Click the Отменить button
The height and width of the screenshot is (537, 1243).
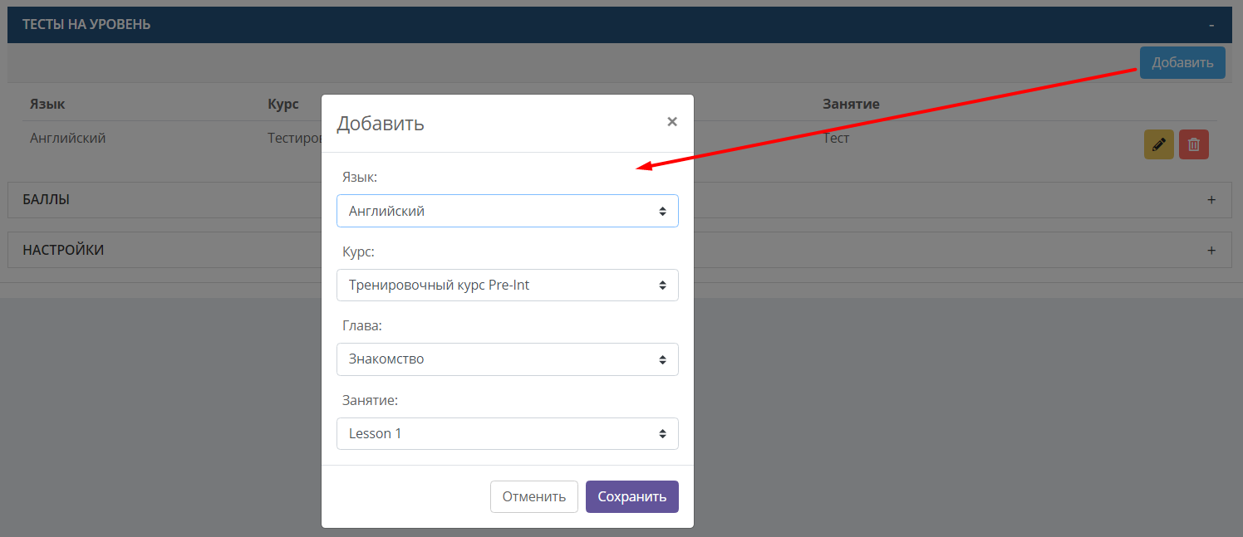coord(534,496)
